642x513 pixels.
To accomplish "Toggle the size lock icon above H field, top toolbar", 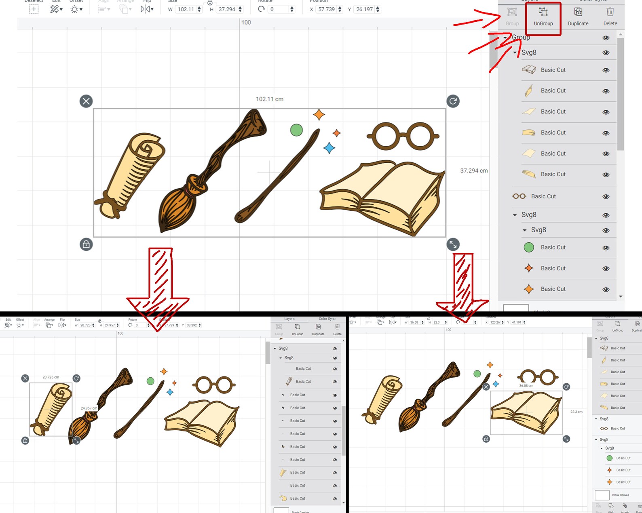I will tap(210, 2).
